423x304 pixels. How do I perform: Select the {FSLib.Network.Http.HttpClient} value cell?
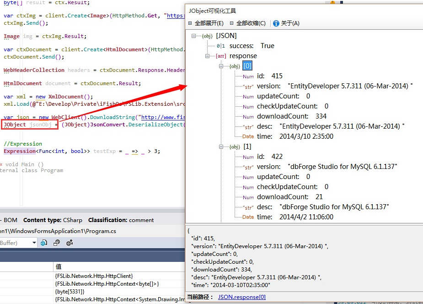click(119, 276)
